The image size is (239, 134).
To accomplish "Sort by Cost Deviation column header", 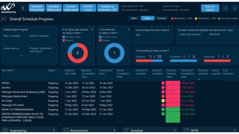I will [228, 72].
